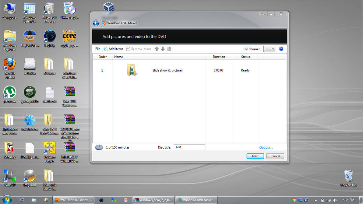Select the Slide show thumbnail entry
Screen dimensions: 363x204
132,70
